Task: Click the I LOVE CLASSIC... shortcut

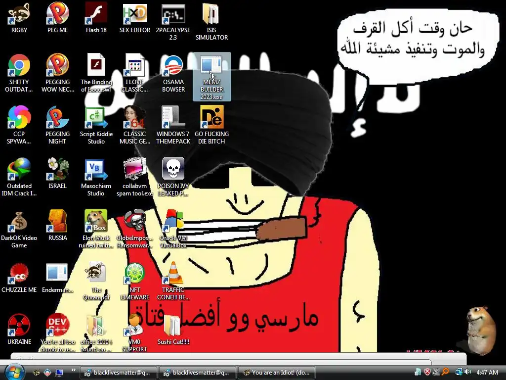Action: pyautogui.click(x=134, y=74)
